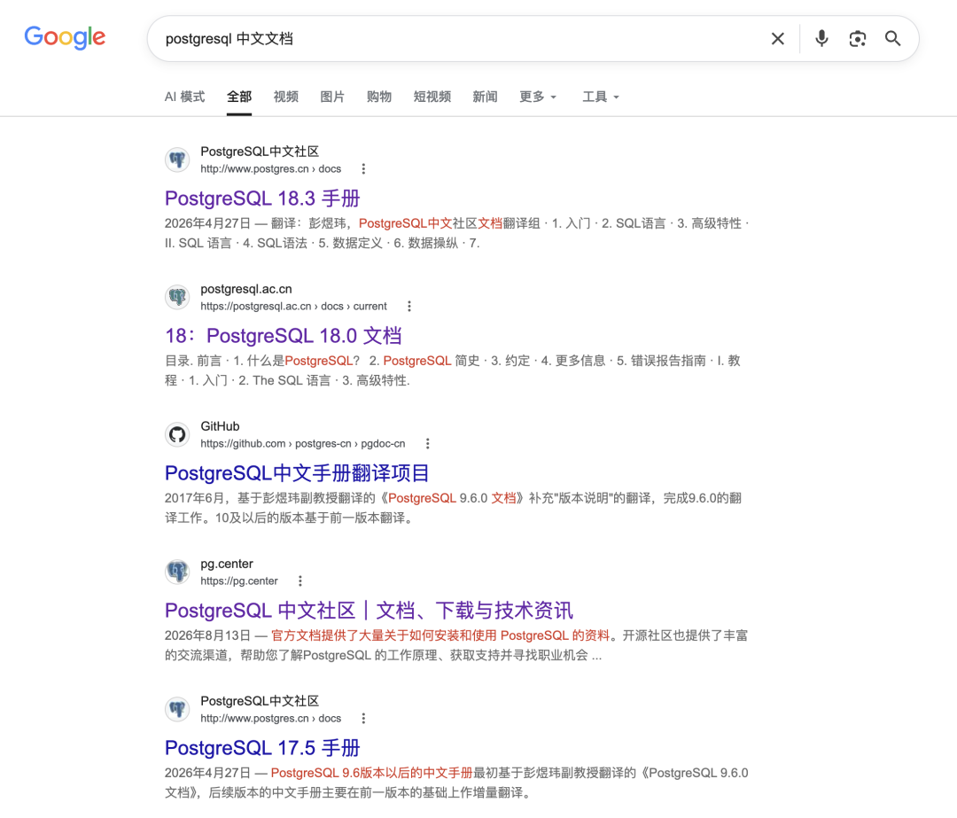Start voice search with microphone icon
957x818 pixels.
click(821, 38)
